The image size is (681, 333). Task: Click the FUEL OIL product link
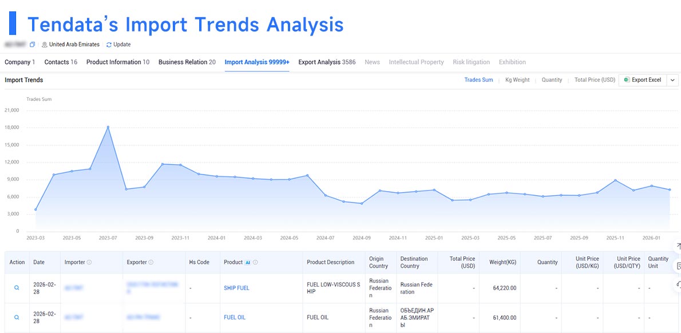coord(235,318)
